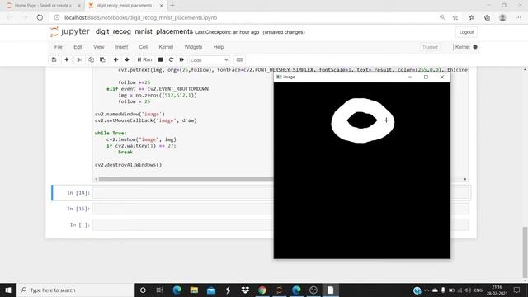
Task: Open the Cell menu
Action: coord(143,47)
